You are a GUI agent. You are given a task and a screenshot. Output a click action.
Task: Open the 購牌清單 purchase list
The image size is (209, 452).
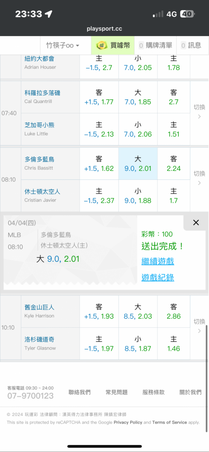(155, 45)
